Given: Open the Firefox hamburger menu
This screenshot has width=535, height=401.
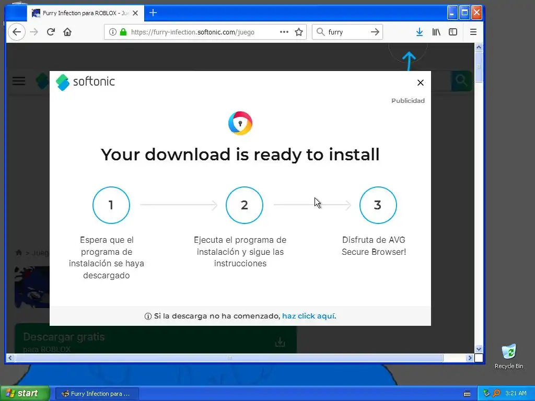Looking at the screenshot, I should [x=473, y=32].
